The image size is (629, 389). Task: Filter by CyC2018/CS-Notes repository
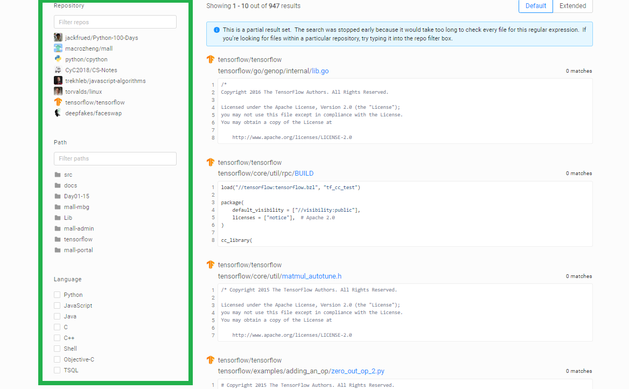coord(91,70)
